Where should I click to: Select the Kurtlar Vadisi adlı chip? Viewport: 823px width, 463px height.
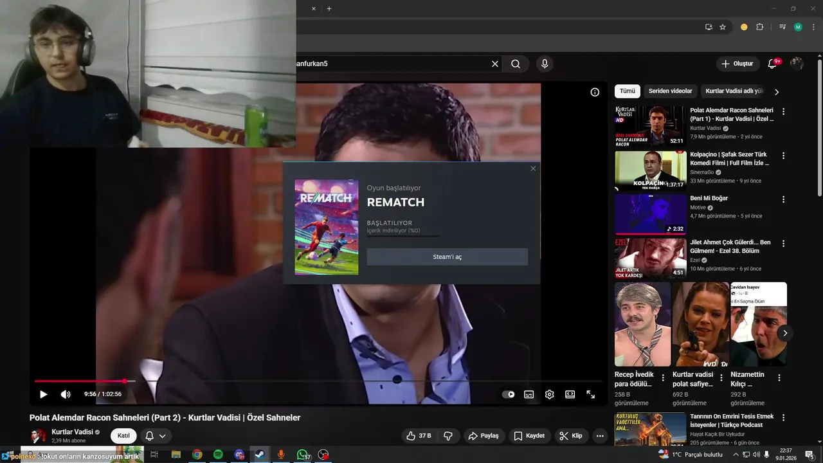click(734, 91)
